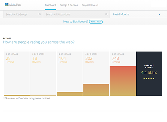Click the Average Rating dark panel heading
The image size is (167, 122).
pyautogui.click(x=149, y=66)
